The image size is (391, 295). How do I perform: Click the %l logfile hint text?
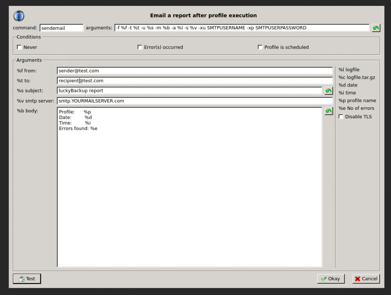[x=349, y=70]
